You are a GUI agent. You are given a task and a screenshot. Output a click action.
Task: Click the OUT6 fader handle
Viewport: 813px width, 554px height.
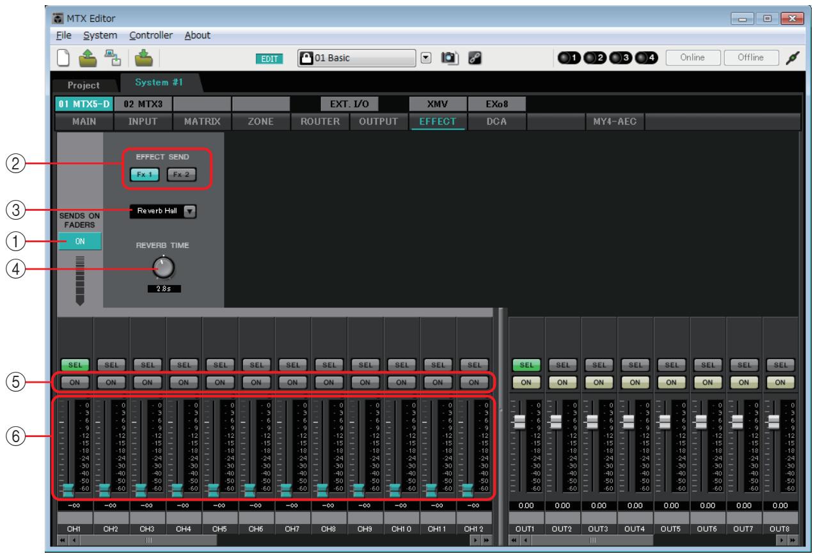pyautogui.click(x=702, y=421)
